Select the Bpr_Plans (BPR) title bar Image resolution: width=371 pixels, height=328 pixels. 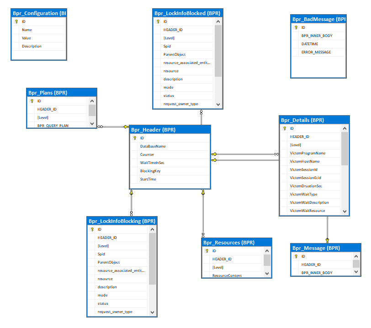(x=62, y=93)
